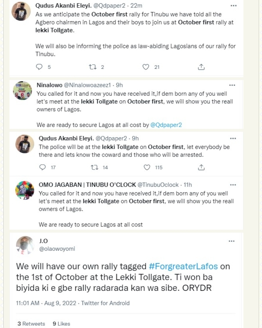Reply to Qudus's 22m-old tweet
262x328 pixels.
[40, 67]
